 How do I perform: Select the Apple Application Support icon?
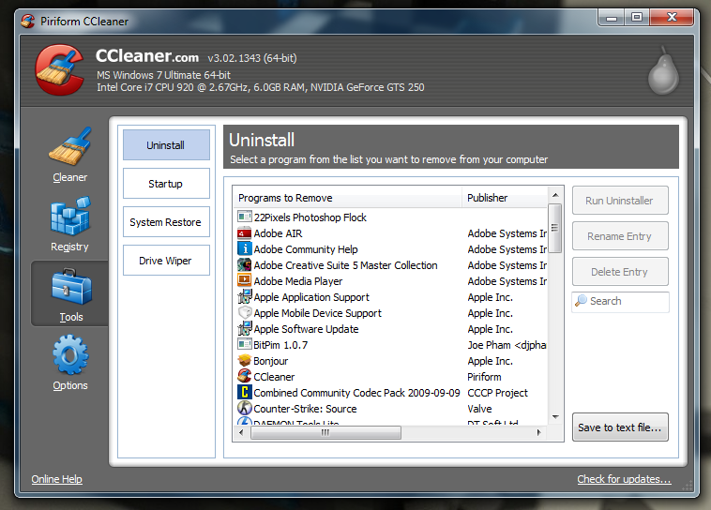coord(245,296)
